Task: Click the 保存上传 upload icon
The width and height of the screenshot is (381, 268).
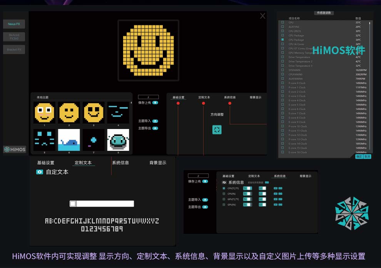Action: pyautogui.click(x=155, y=103)
